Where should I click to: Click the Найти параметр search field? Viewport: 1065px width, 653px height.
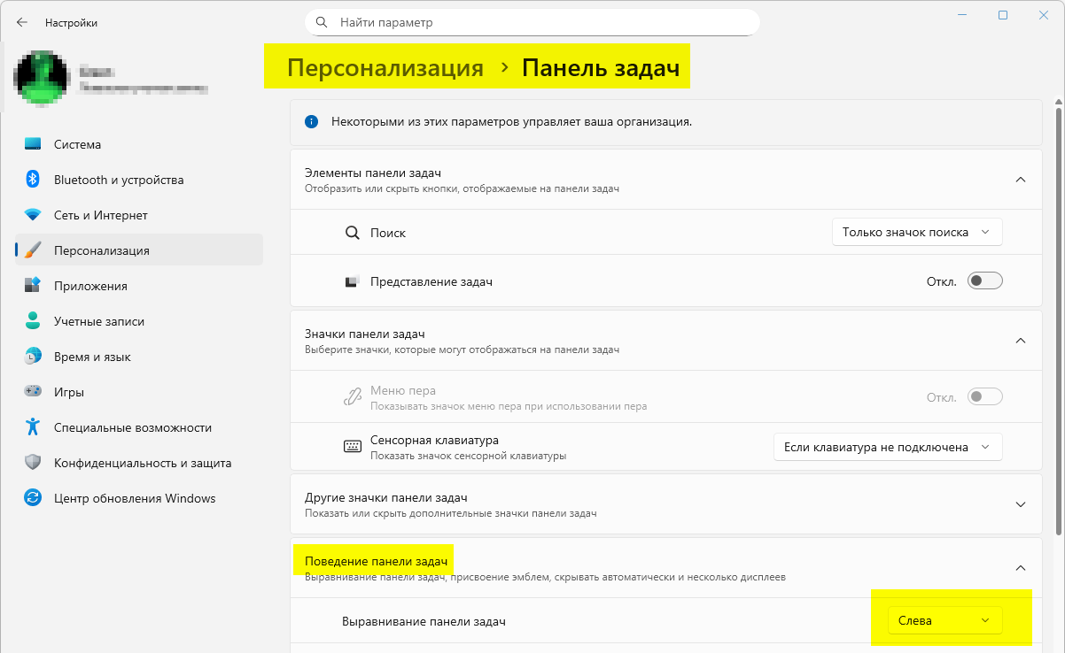[x=540, y=22]
